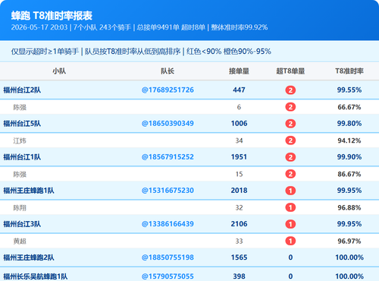Click on-time rate 66.67%

(x=349, y=107)
